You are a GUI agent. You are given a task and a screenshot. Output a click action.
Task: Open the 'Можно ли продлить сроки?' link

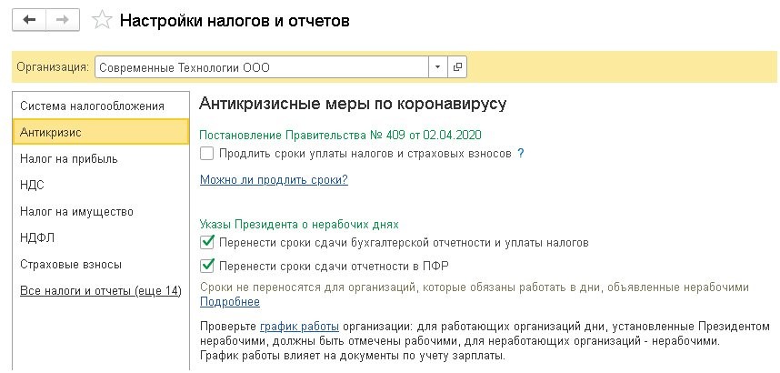coord(274,180)
